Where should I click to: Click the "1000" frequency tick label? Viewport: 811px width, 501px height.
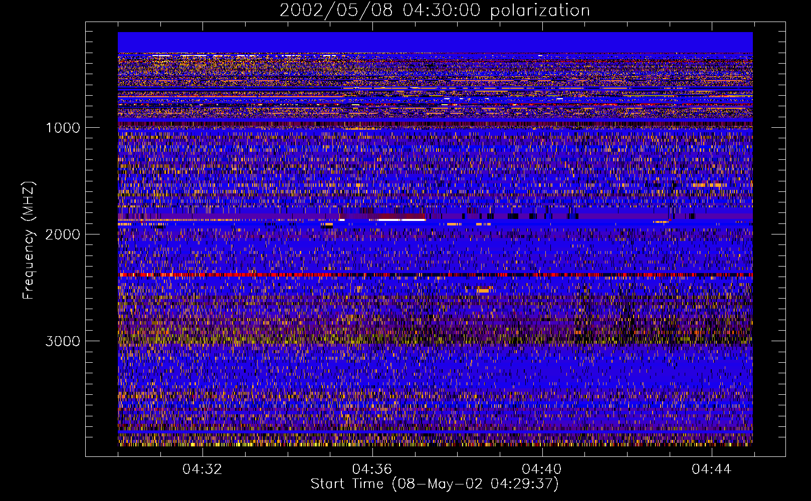tap(63, 128)
